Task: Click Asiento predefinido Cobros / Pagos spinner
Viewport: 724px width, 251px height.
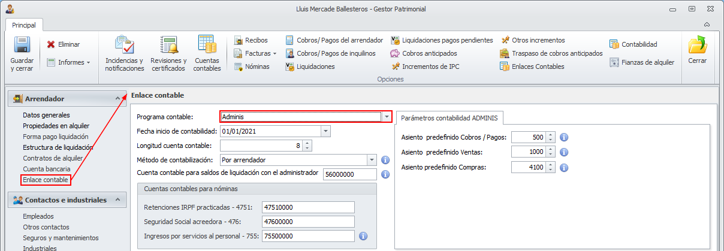Action: pos(551,137)
